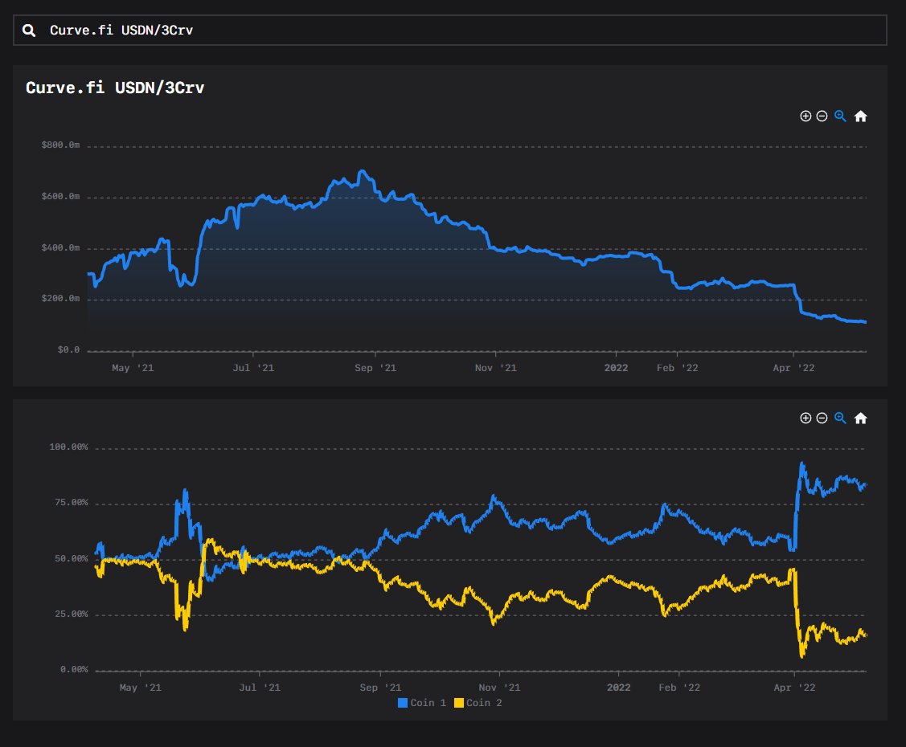Click the 25.00% axis label
Screen dimensions: 906x747
pos(72,614)
